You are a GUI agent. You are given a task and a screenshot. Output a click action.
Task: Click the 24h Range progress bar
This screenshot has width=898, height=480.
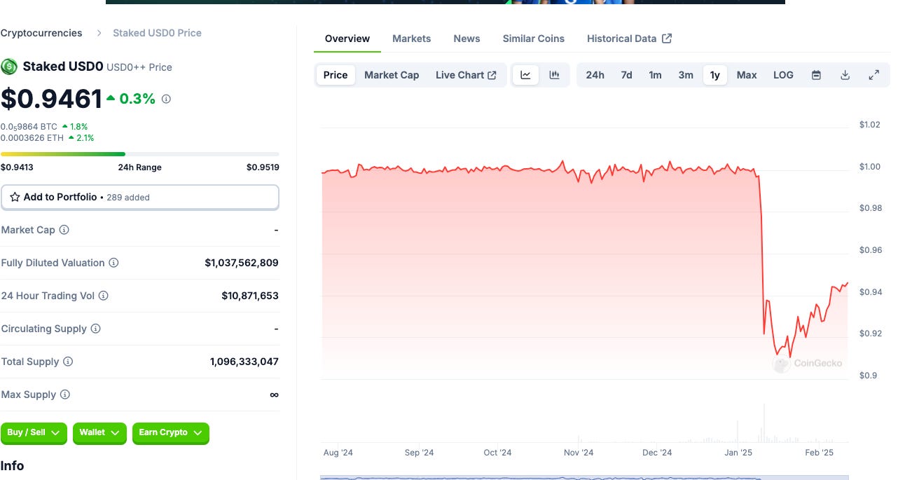(x=140, y=153)
